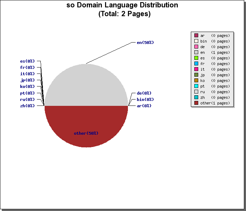Click the bin legend color swatch
The image size is (246, 211).
pos(196,41)
